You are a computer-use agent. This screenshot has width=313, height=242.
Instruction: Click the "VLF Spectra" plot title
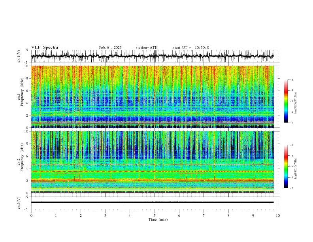[45, 47]
